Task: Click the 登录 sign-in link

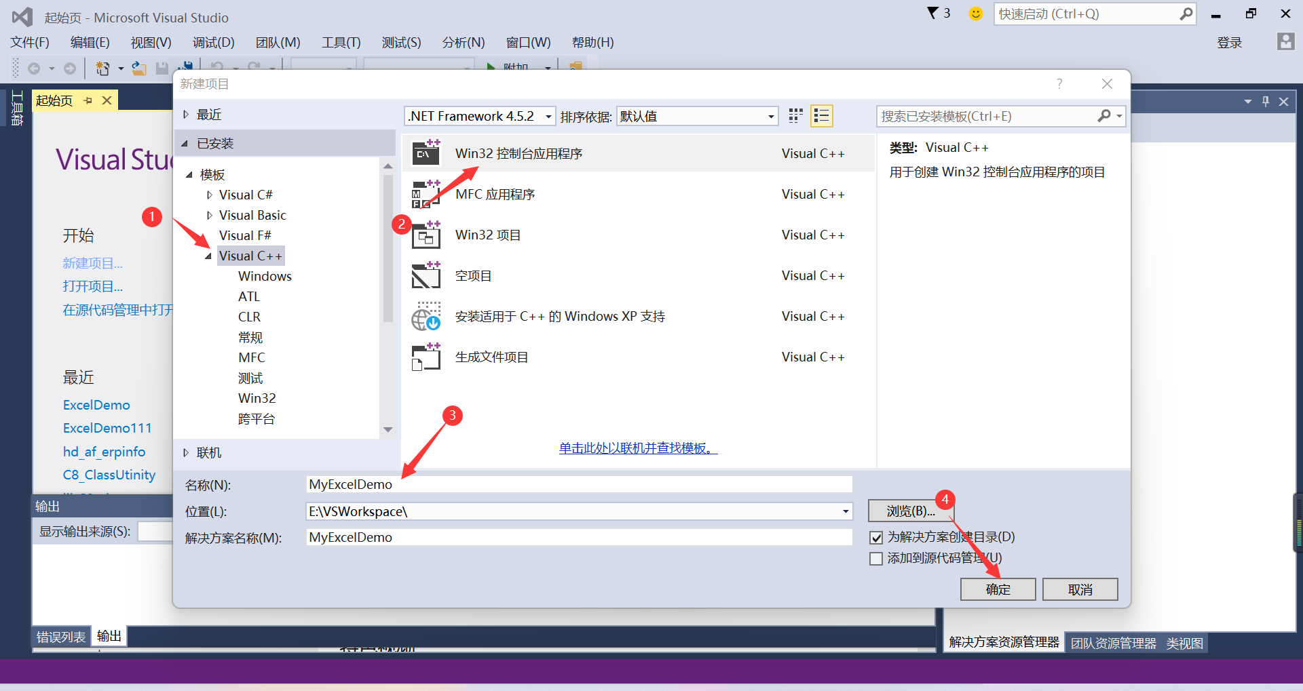Action: [x=1230, y=43]
